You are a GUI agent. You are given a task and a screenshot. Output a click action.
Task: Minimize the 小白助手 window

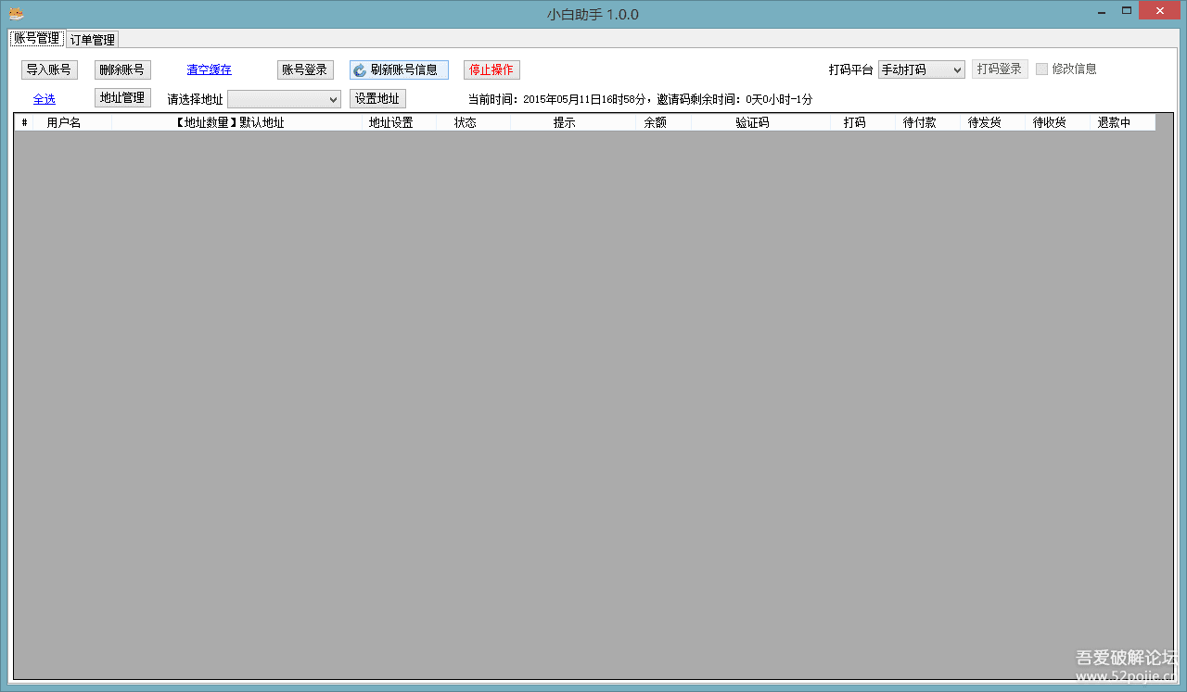1101,11
